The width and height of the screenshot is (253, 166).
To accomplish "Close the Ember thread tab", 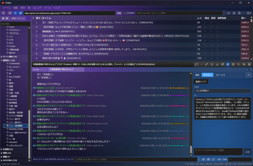I will click(46, 69).
